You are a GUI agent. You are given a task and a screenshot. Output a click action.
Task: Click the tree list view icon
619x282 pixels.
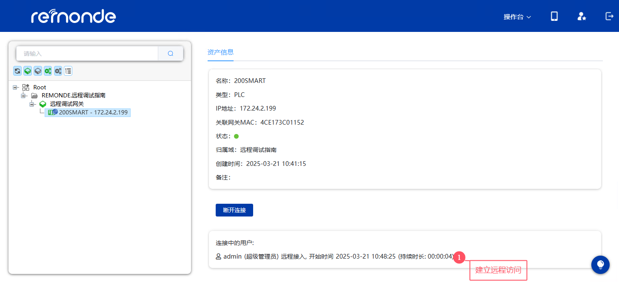point(68,71)
